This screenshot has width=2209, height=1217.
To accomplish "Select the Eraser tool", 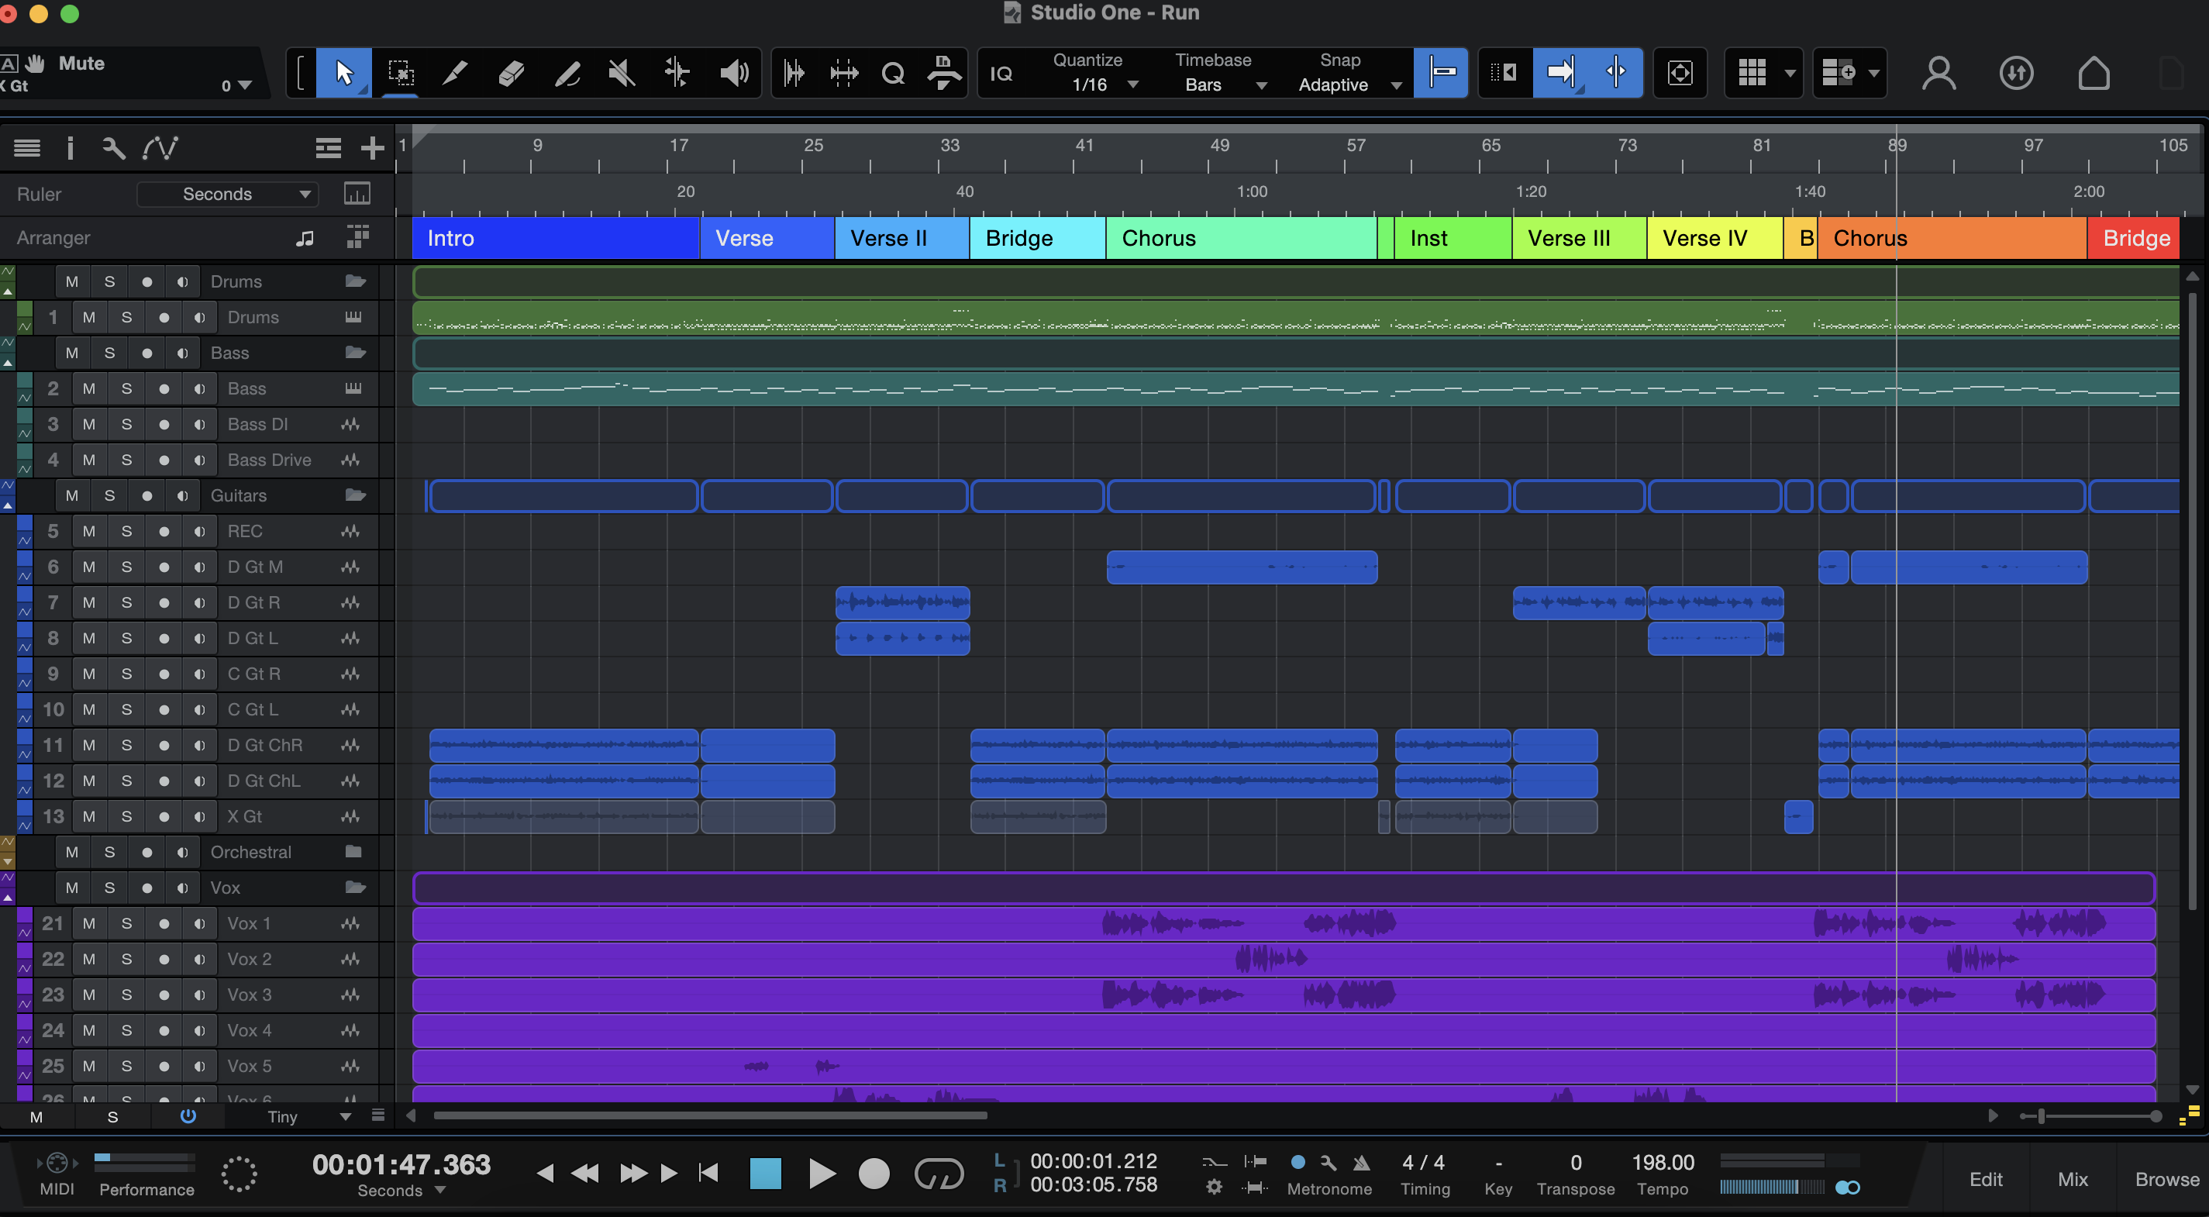I will pyautogui.click(x=510, y=73).
